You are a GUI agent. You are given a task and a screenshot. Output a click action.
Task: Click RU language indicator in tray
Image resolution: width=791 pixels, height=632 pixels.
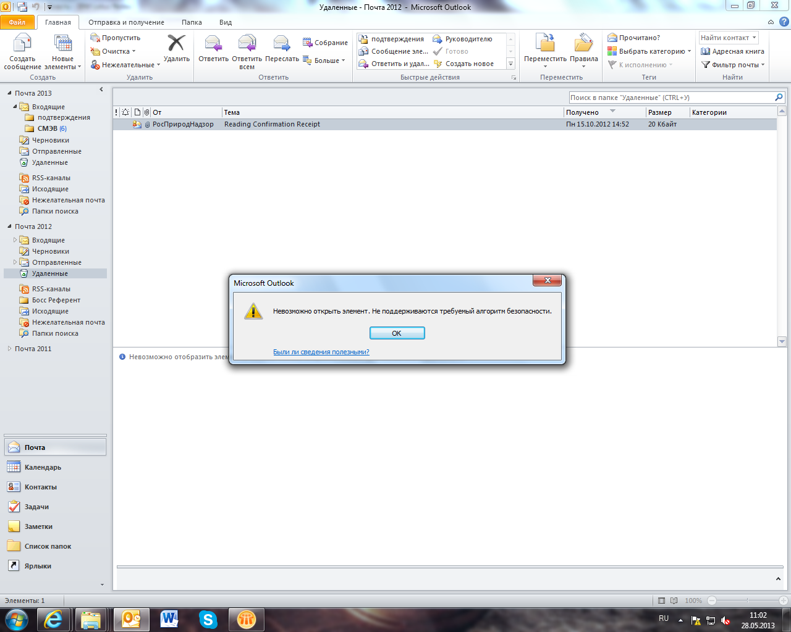(664, 618)
